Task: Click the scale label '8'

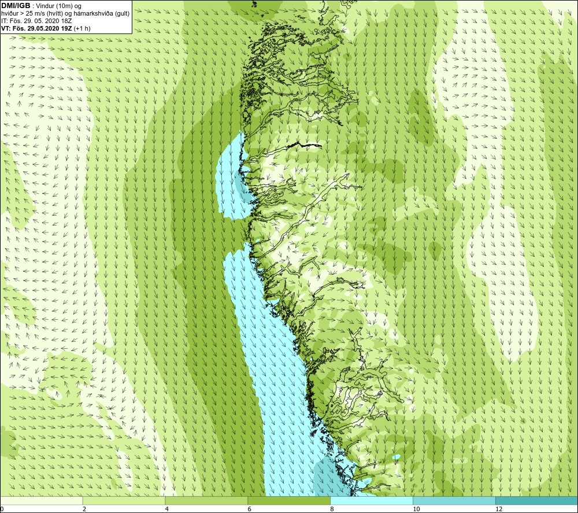Action: 332,509
